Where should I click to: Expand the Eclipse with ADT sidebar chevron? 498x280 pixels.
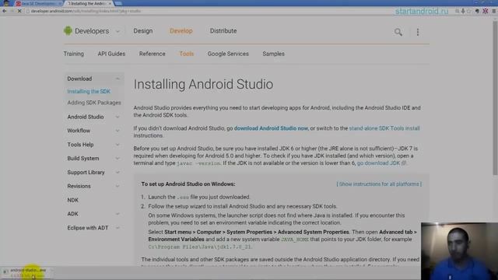point(117,228)
